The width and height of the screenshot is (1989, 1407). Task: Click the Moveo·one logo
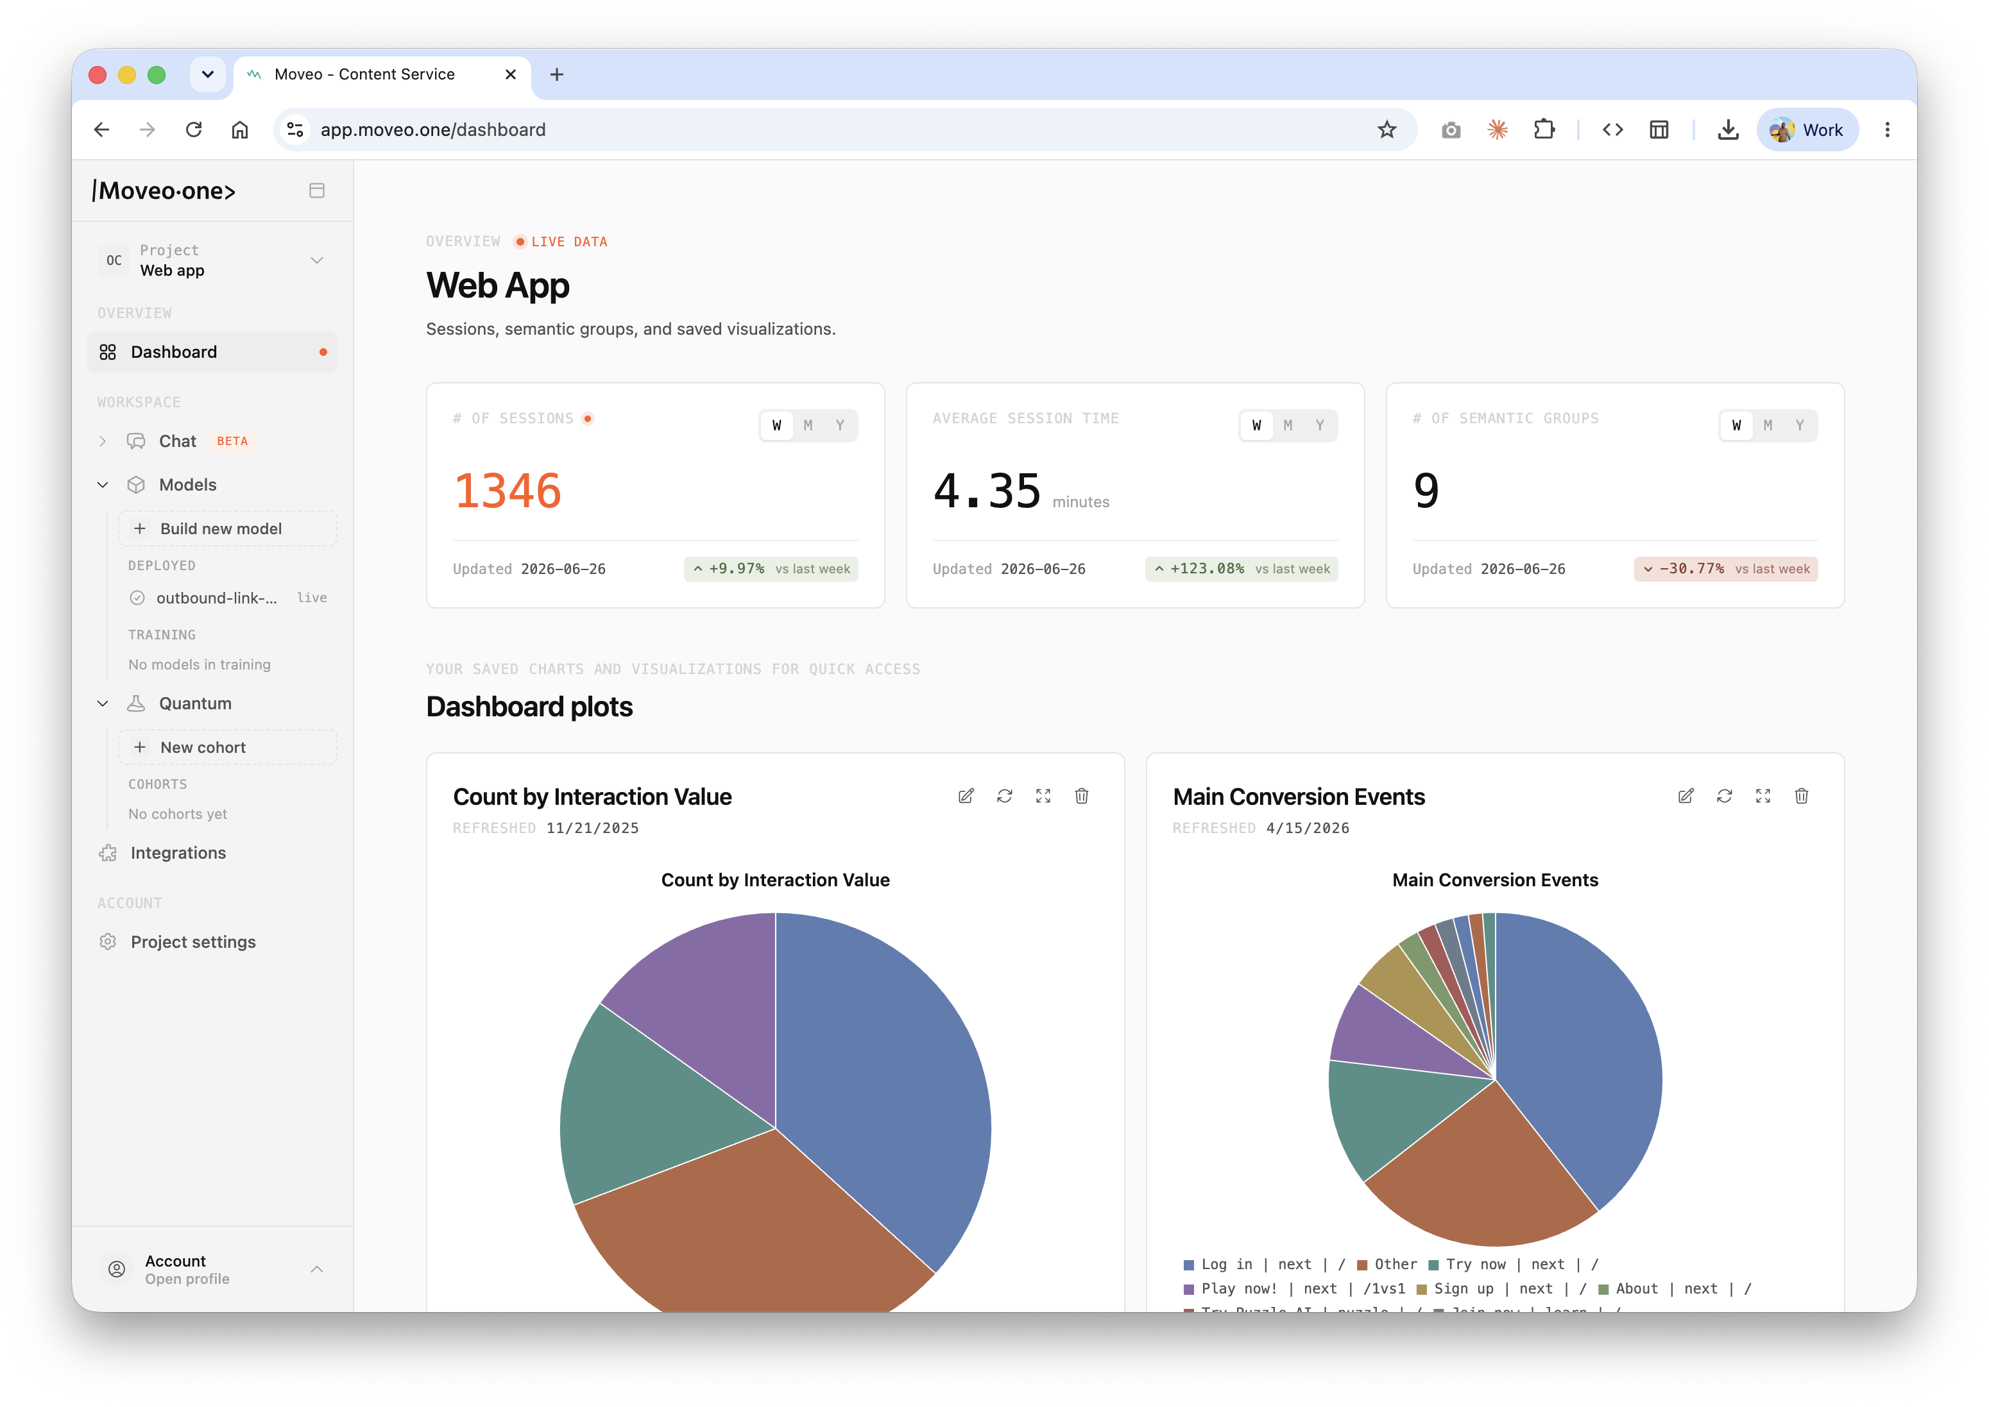point(164,190)
